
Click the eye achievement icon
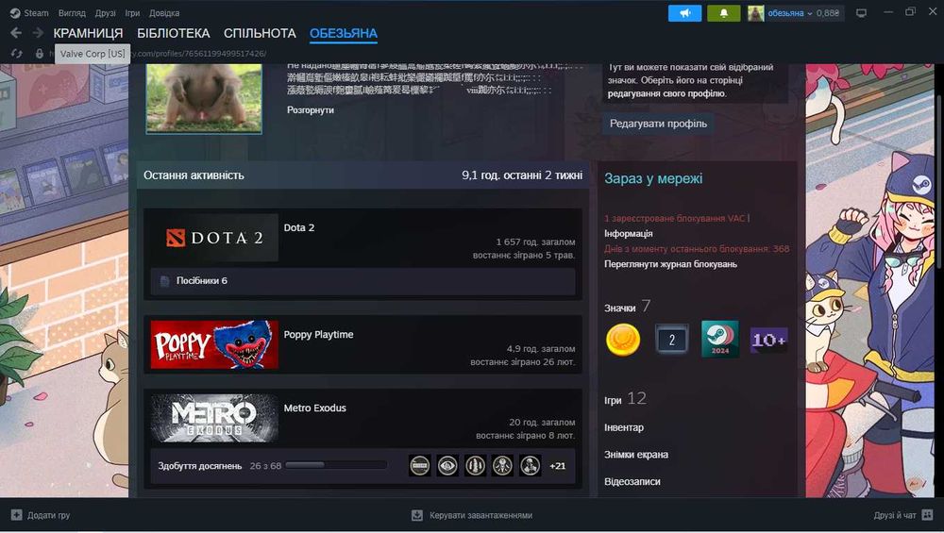(447, 465)
